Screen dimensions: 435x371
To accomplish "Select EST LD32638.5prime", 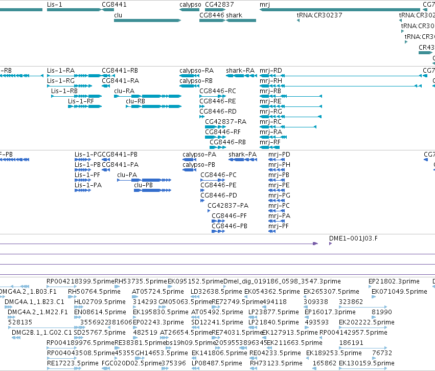I will coord(216,292).
